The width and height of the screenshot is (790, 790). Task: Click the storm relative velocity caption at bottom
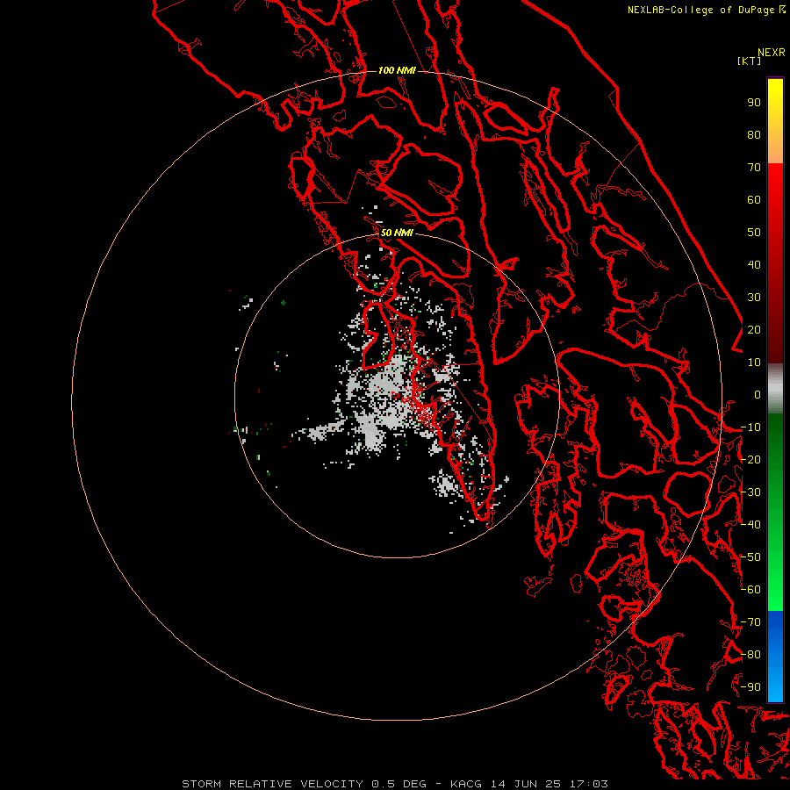tap(395, 784)
